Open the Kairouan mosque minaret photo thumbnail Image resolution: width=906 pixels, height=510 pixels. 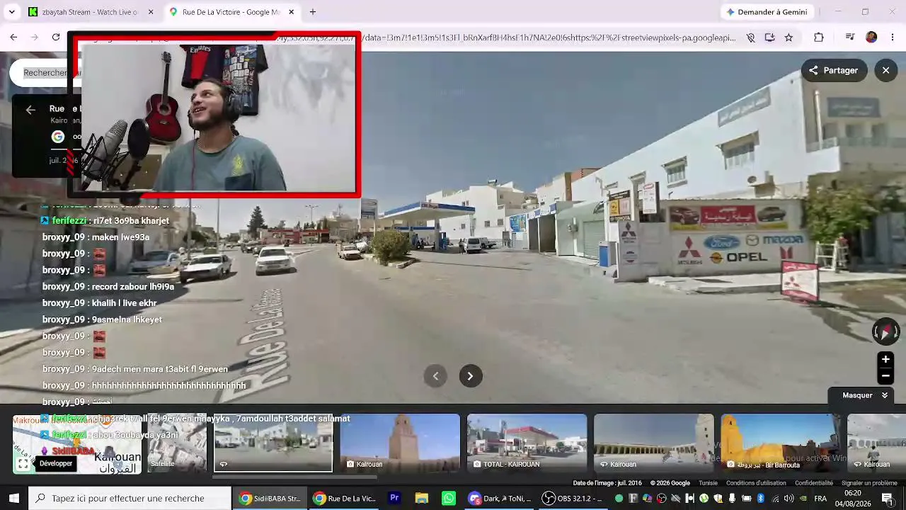[400, 443]
